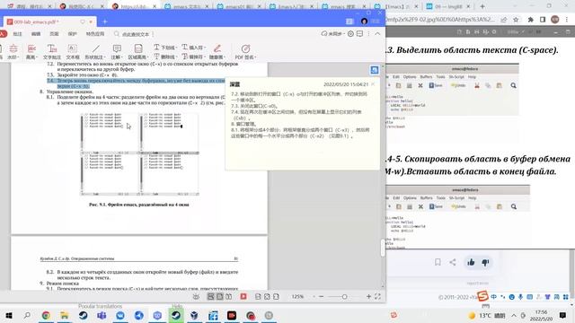
Task: Zoom in with the plus button
Action: (x=368, y=297)
